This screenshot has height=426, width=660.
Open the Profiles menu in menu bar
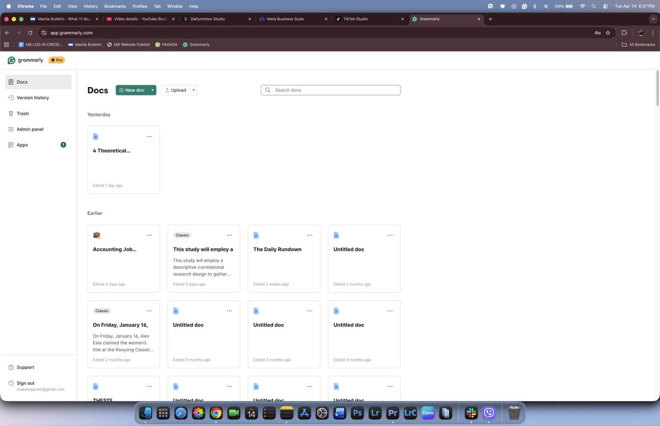point(140,6)
